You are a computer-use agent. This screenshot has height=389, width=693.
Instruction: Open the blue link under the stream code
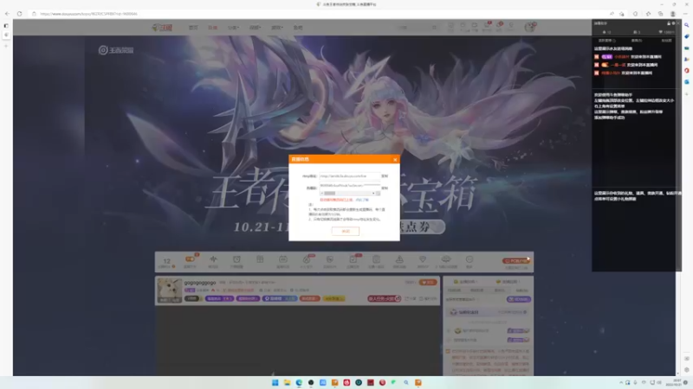tap(362, 200)
